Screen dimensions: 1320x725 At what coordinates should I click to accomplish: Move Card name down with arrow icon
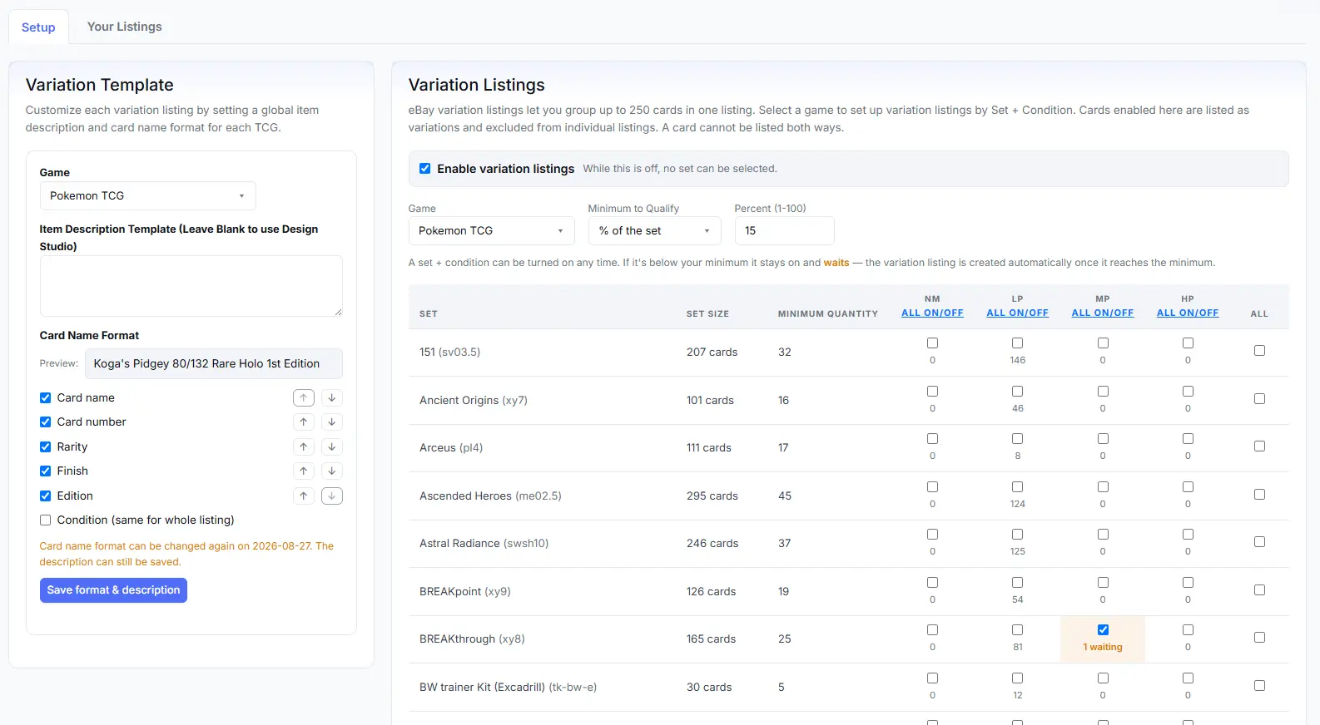pos(332,398)
